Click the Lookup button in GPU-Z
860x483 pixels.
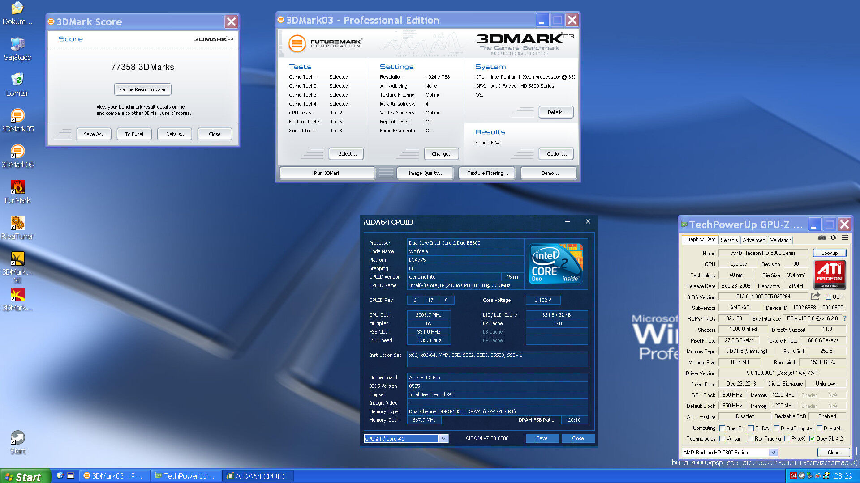pyautogui.click(x=829, y=253)
